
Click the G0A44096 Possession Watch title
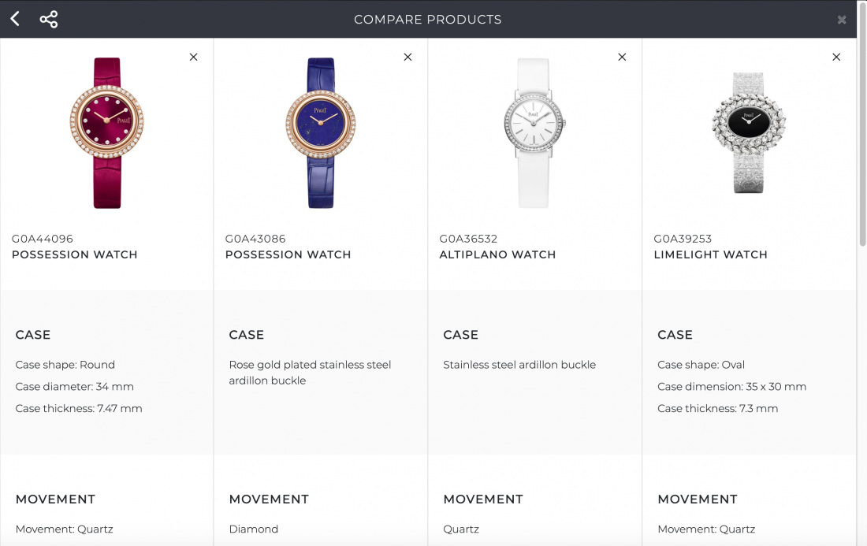(x=75, y=254)
